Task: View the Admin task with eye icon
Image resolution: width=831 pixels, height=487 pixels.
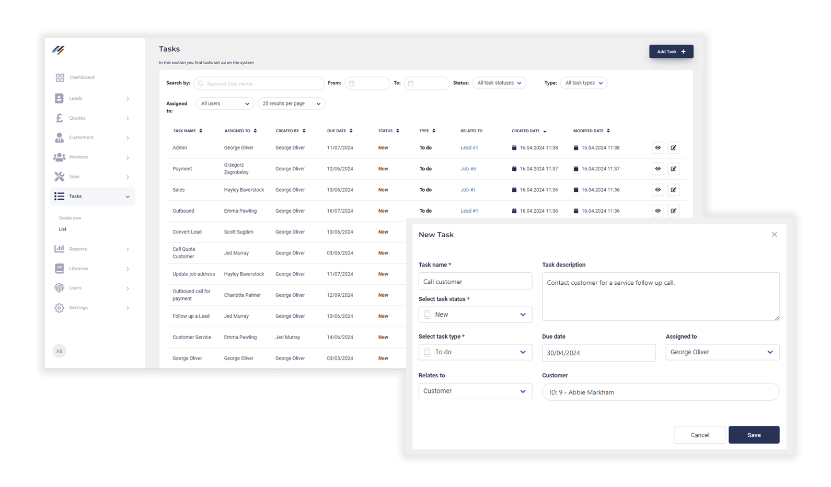Action: pyautogui.click(x=657, y=148)
